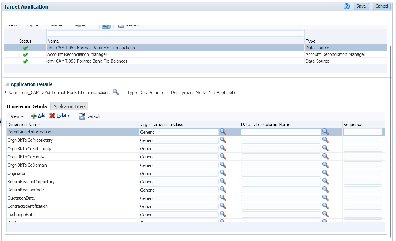Screen dimensions: 396x241
Task: Switch to Application Filters tab
Action: [69, 106]
